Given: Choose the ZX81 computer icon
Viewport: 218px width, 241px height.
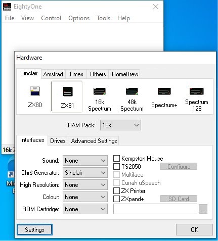Looking at the screenshot, I should click(x=68, y=91).
